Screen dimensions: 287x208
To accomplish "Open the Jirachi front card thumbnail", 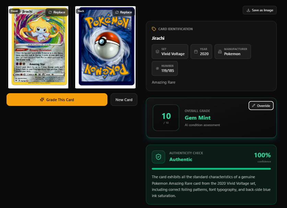I will point(38,47).
